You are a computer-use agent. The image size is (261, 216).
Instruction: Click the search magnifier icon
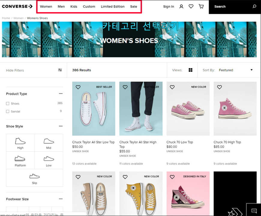[x=254, y=7]
